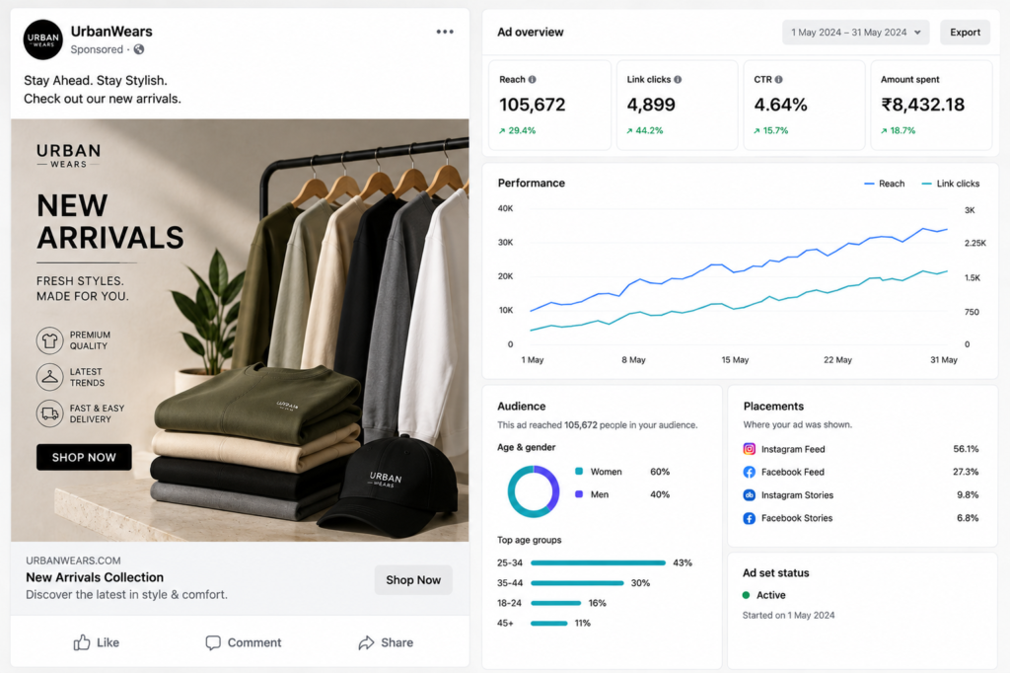Click the Instagram Stories 9.8% value
The width and height of the screenshot is (1010, 673).
click(x=968, y=495)
